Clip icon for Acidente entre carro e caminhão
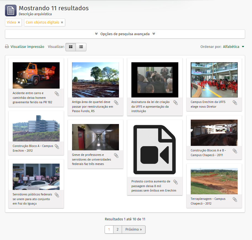 (x=57, y=94)
